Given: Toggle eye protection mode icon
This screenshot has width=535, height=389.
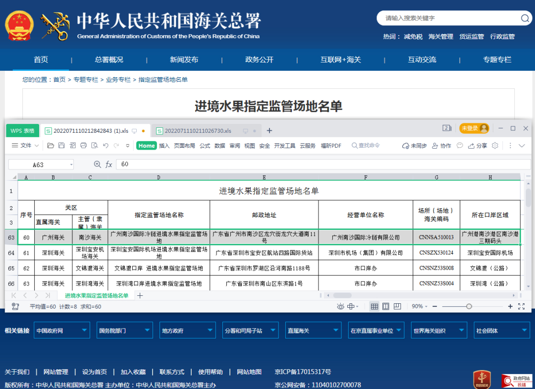Looking at the screenshot, I should click(x=340, y=306).
